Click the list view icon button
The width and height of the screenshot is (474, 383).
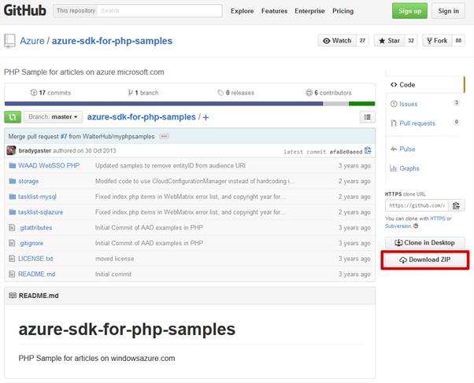[x=367, y=117]
